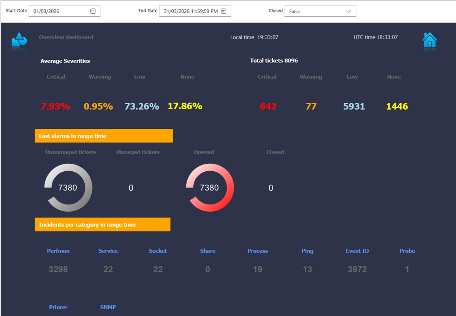Click the Managed tickets value 0

pyautogui.click(x=131, y=188)
